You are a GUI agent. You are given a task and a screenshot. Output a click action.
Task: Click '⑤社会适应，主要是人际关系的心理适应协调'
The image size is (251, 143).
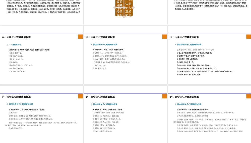(193, 65)
